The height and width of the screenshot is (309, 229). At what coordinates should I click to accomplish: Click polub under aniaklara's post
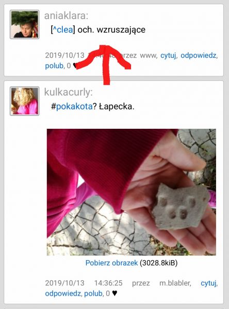click(54, 65)
